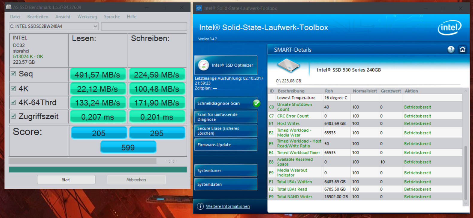Select the Media Wearout Indicator row
Screen dimensions: 473x218
(365, 173)
